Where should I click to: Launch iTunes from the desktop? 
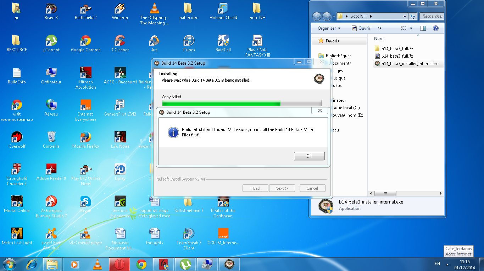click(x=189, y=44)
